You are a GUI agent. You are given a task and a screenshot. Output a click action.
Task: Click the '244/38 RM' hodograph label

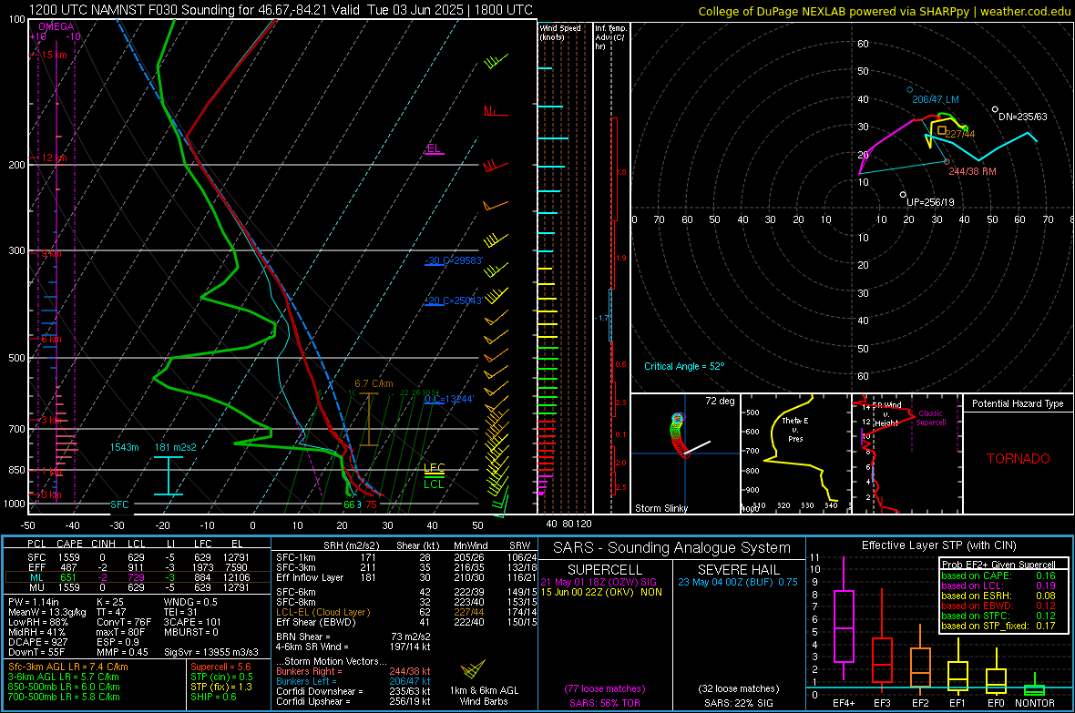(x=972, y=171)
